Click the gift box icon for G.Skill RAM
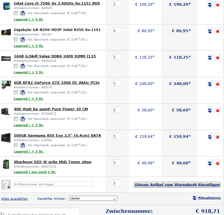 coord(23,66)
